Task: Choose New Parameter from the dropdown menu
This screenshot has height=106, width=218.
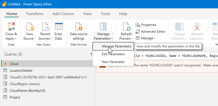Action: [113, 62]
